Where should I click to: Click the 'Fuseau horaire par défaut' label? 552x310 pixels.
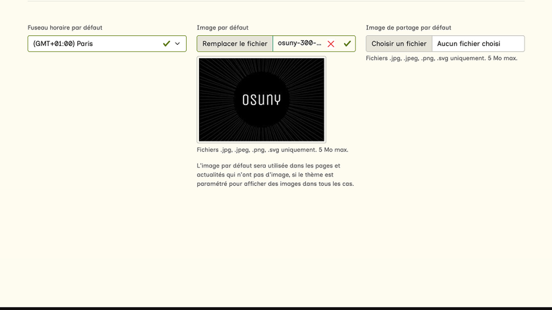pyautogui.click(x=65, y=28)
